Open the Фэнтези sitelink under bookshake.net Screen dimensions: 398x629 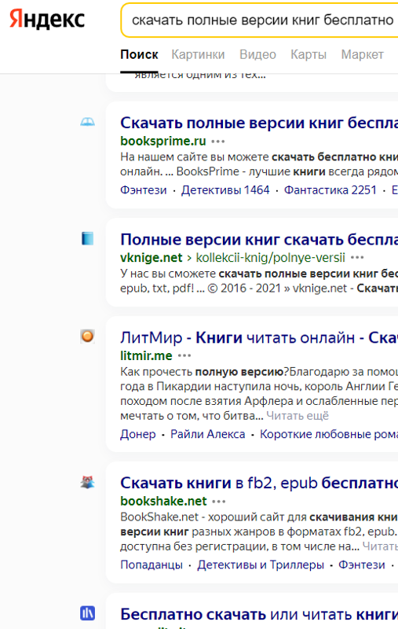pyautogui.click(x=362, y=565)
